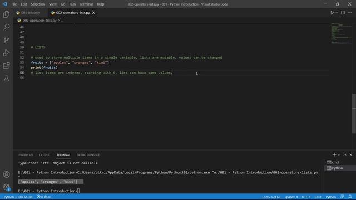
Task: Close the terminal panel
Action: coord(351,154)
